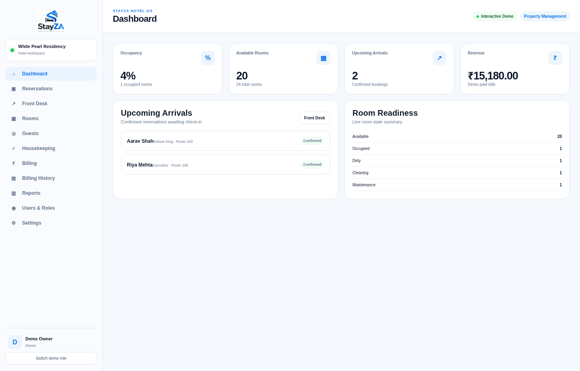Click the Dirty row in Room Readiness
The image size is (580, 371).
tap(457, 161)
